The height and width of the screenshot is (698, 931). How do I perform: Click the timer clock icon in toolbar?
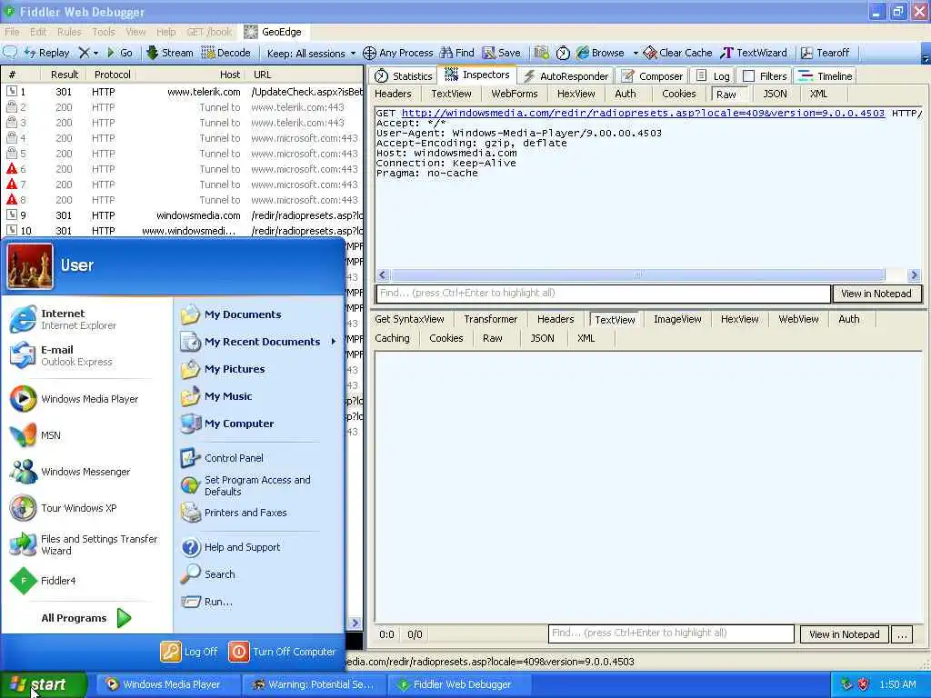coord(563,53)
